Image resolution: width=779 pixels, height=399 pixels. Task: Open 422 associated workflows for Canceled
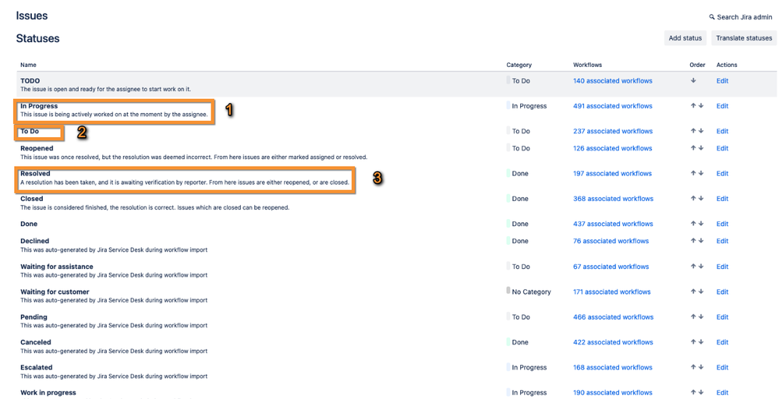click(613, 342)
